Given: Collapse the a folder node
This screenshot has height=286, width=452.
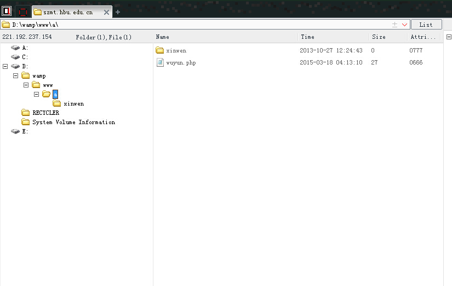Looking at the screenshot, I should (36, 94).
